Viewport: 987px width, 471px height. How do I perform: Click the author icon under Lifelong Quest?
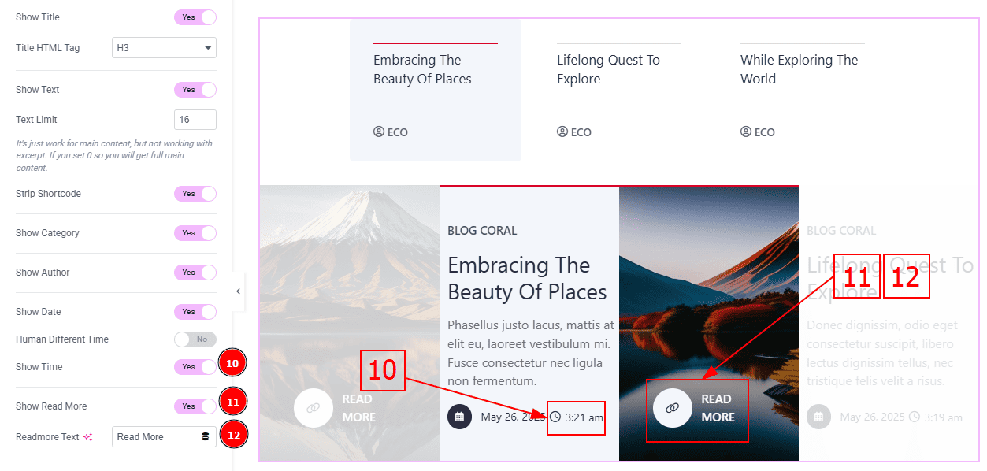562,132
